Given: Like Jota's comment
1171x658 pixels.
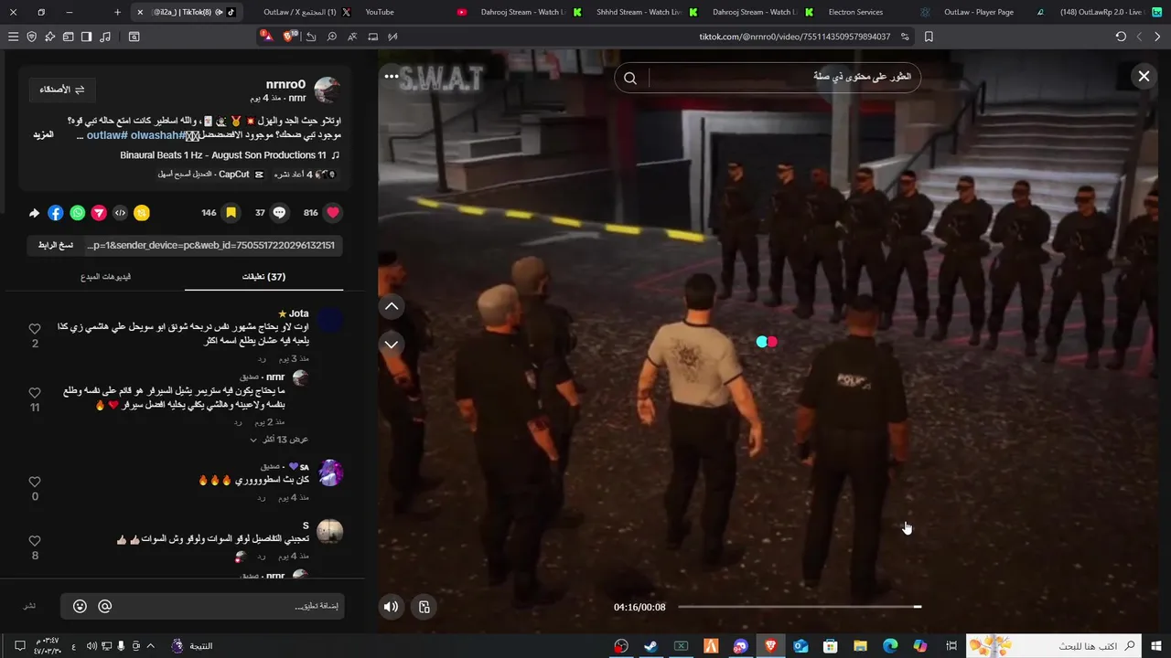Looking at the screenshot, I should click(35, 329).
